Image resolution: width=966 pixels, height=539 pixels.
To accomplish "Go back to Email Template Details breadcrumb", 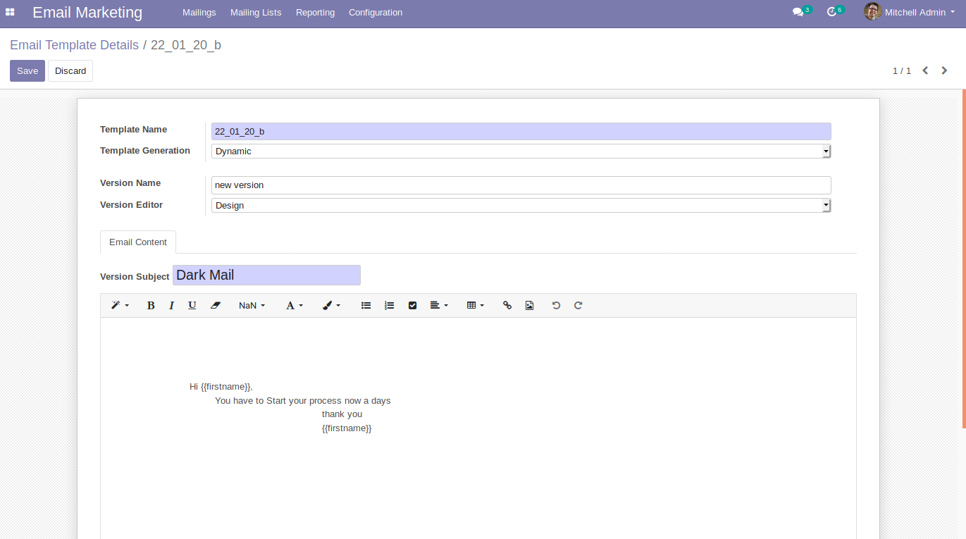I will click(74, 45).
